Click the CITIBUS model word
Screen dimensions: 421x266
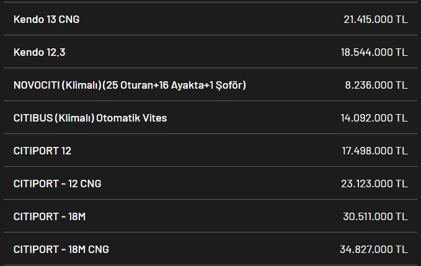point(33,118)
